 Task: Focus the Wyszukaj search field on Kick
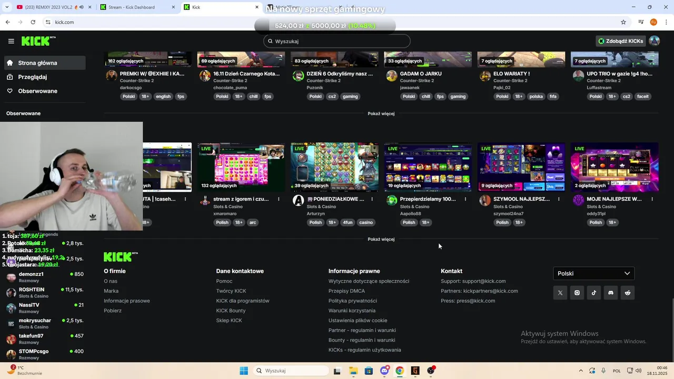pyautogui.click(x=337, y=41)
